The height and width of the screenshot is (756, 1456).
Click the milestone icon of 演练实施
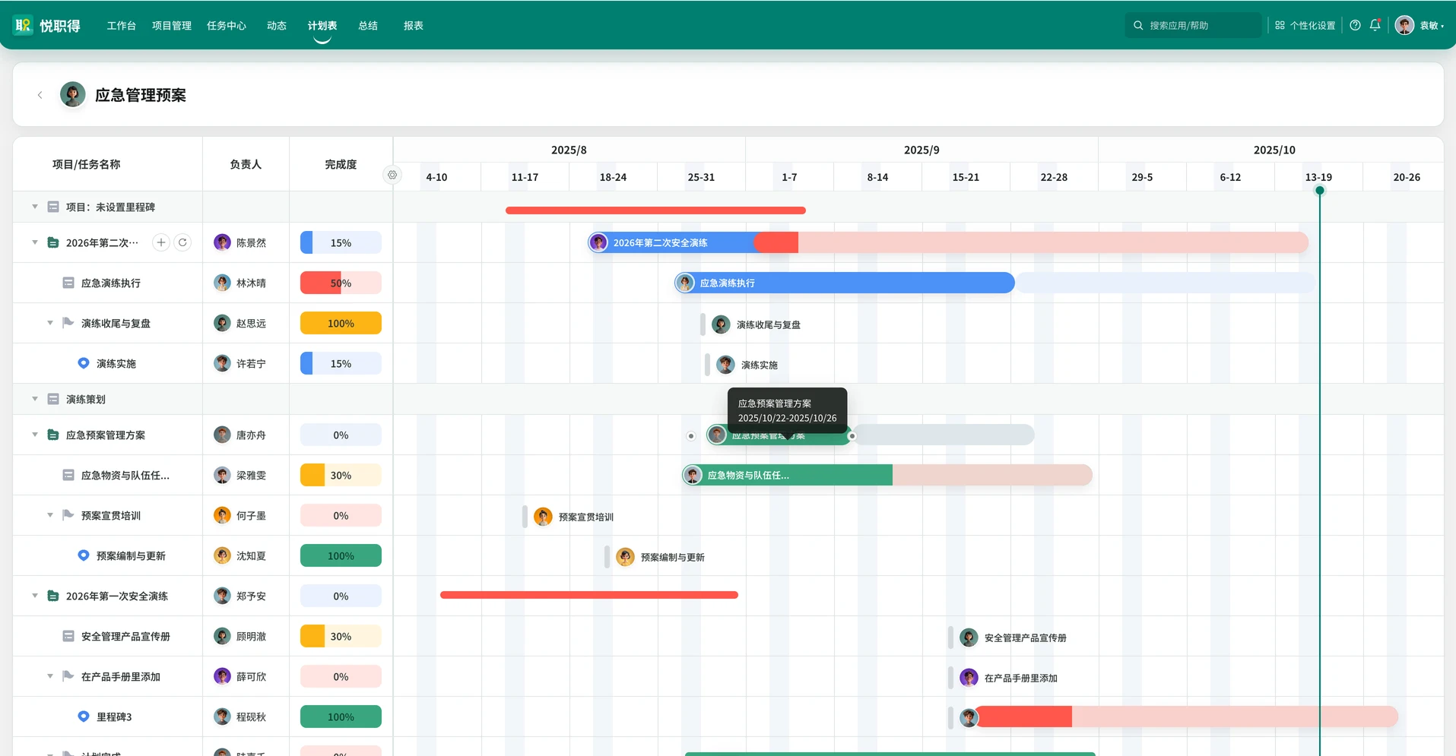coord(84,363)
